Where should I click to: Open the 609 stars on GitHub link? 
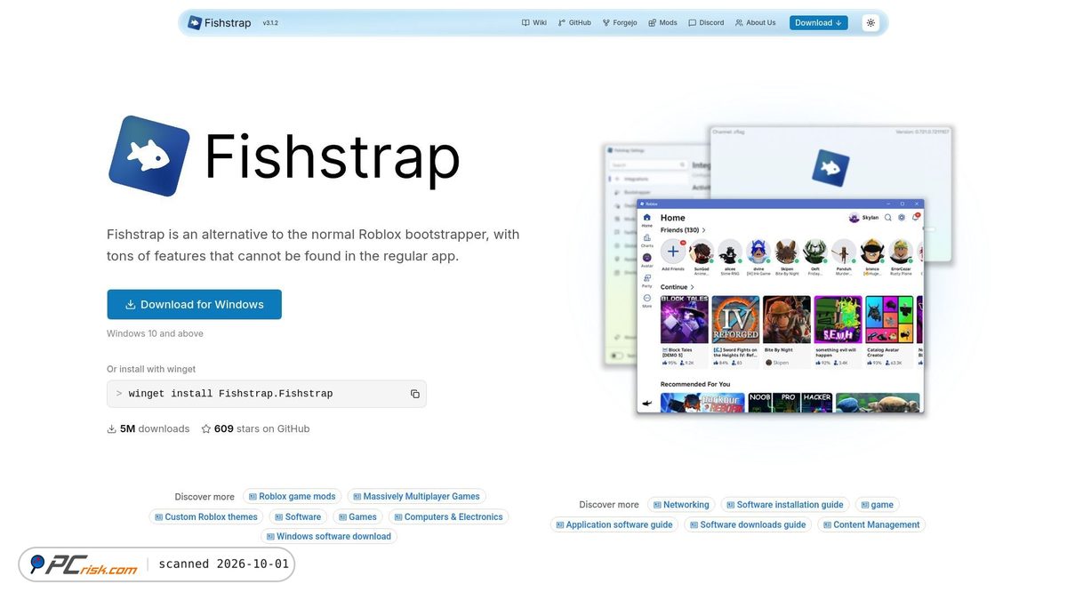(x=255, y=428)
